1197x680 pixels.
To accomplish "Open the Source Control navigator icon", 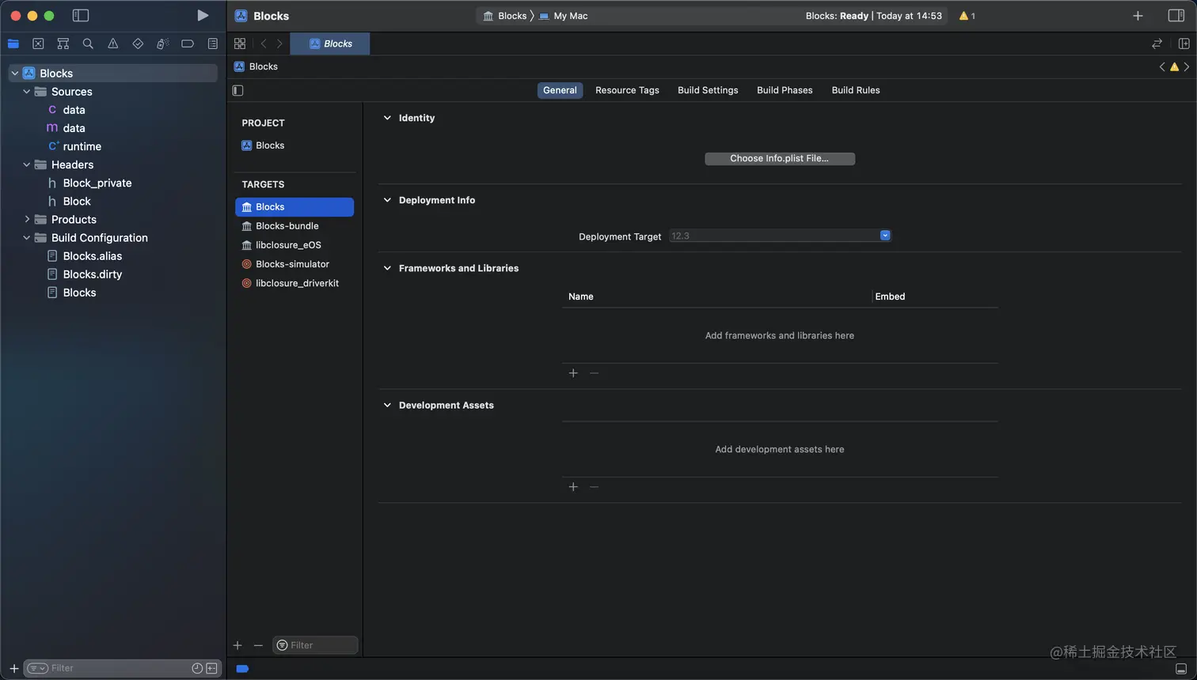I will click(x=38, y=44).
